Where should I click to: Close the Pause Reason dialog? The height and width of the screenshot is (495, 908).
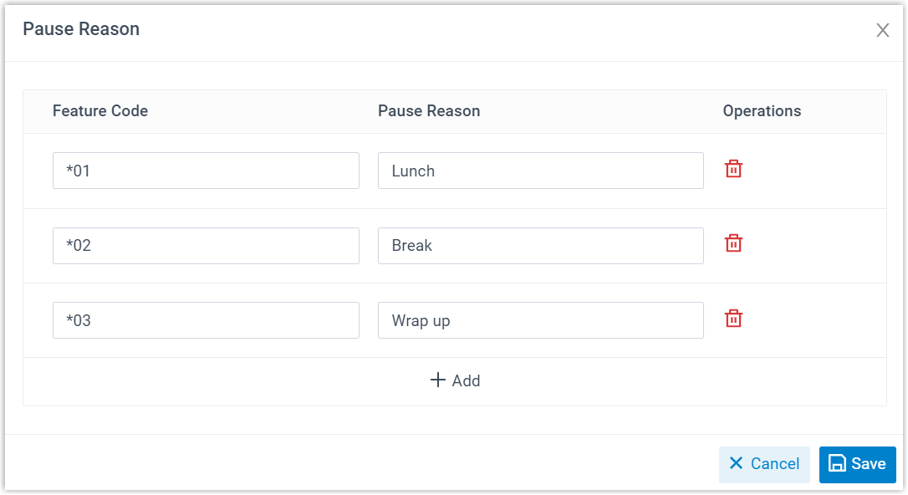pos(882,31)
